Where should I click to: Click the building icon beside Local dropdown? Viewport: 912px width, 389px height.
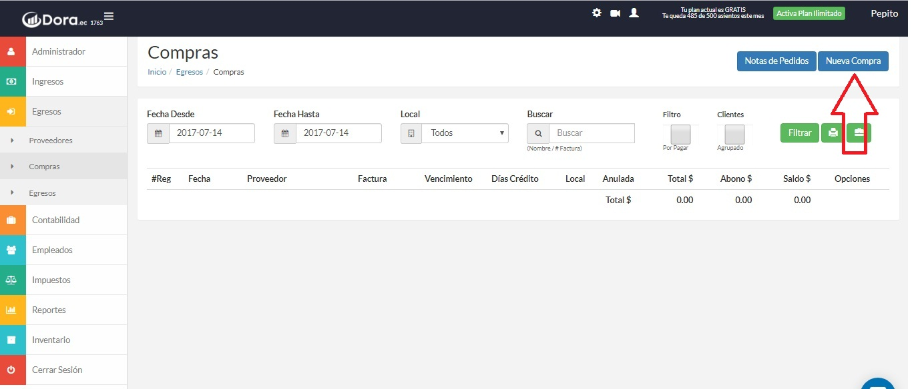tap(411, 133)
